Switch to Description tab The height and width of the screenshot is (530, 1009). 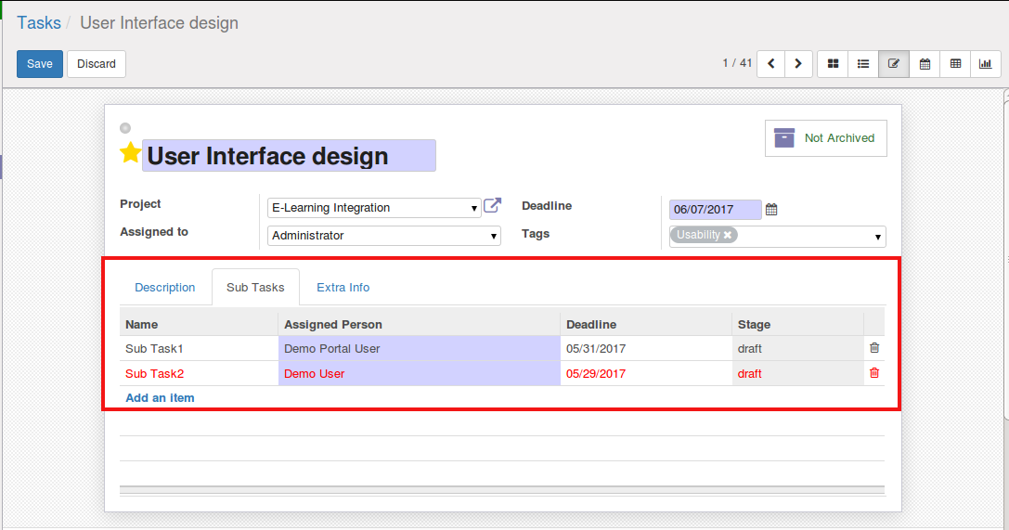pos(165,288)
